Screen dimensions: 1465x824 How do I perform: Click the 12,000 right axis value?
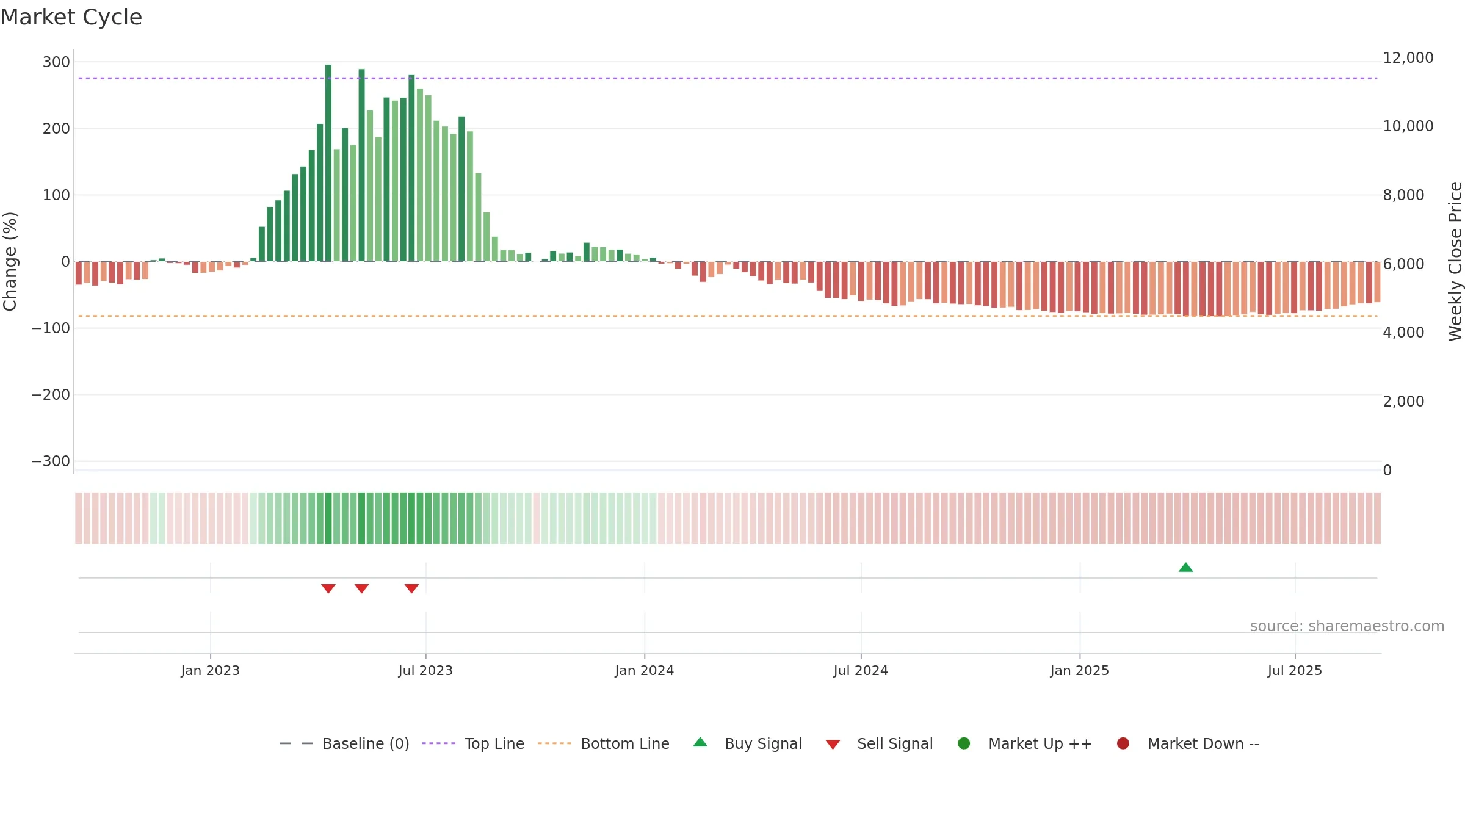pos(1408,58)
